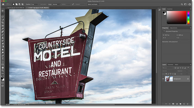This screenshot has width=194, height=108.
Task: Open the Style dropdown set to Normal
Action: coord(57,4)
